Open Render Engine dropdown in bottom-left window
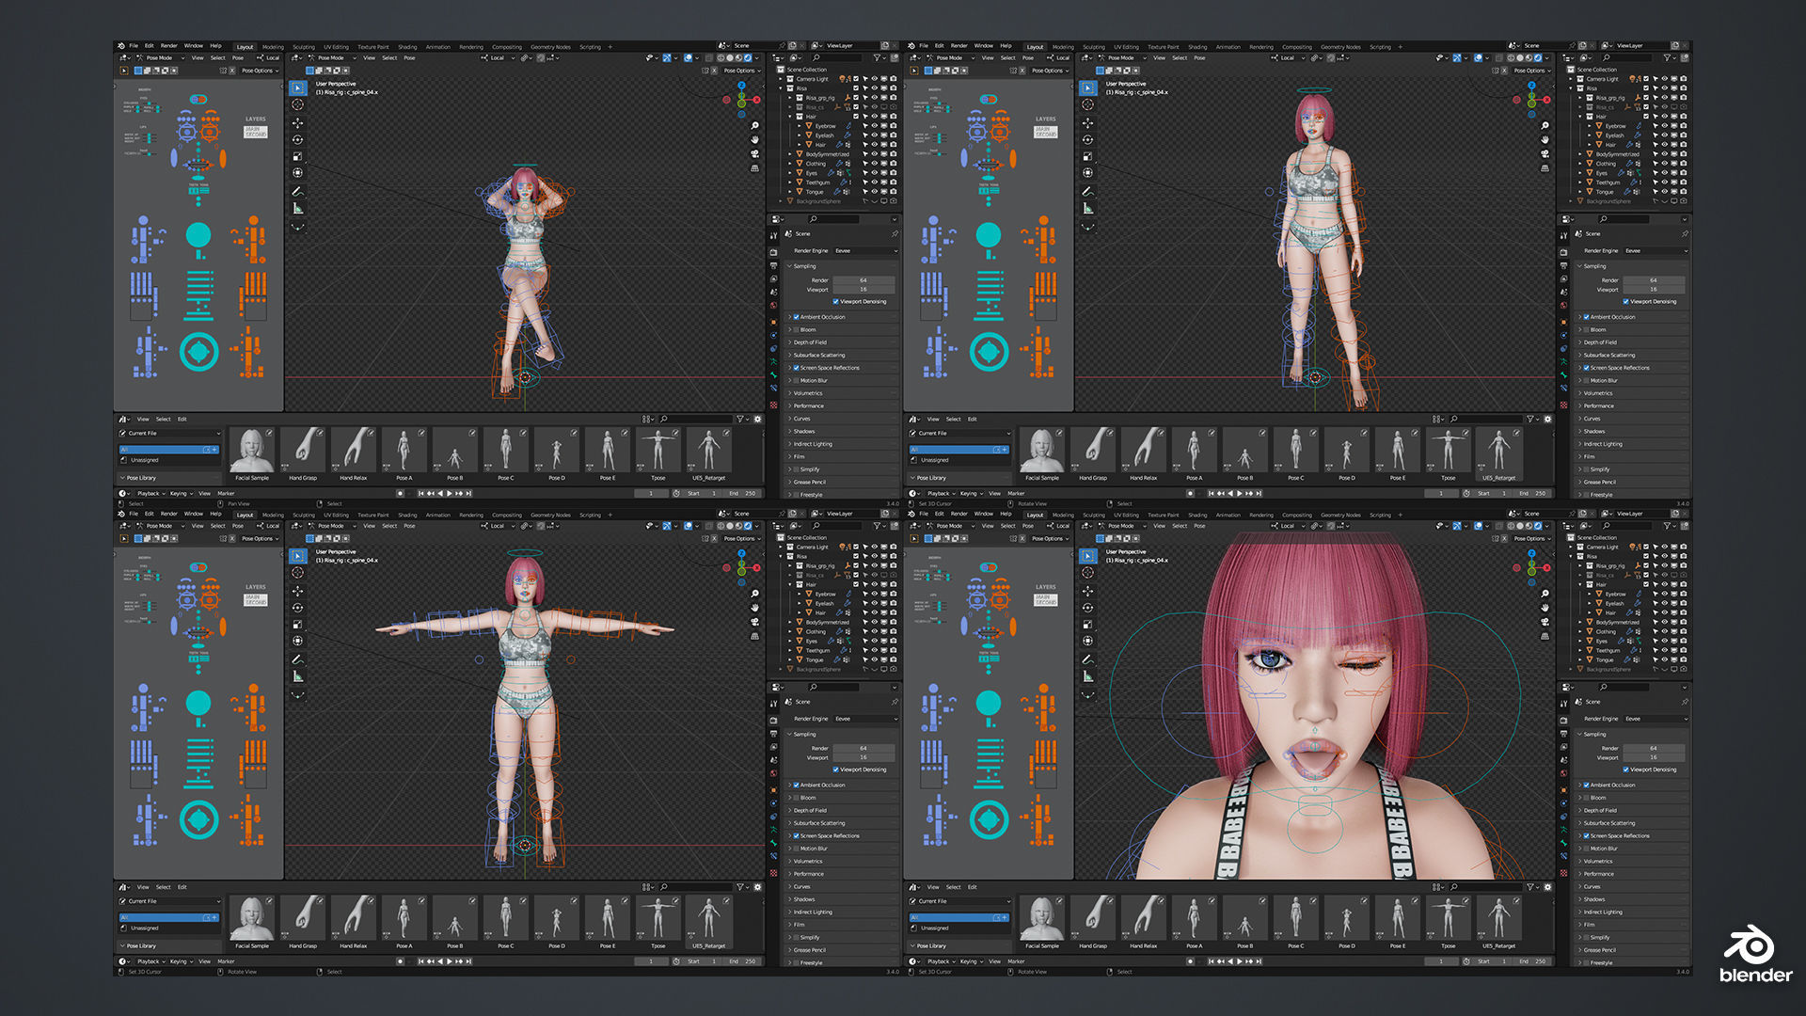1806x1016 pixels. (x=865, y=719)
